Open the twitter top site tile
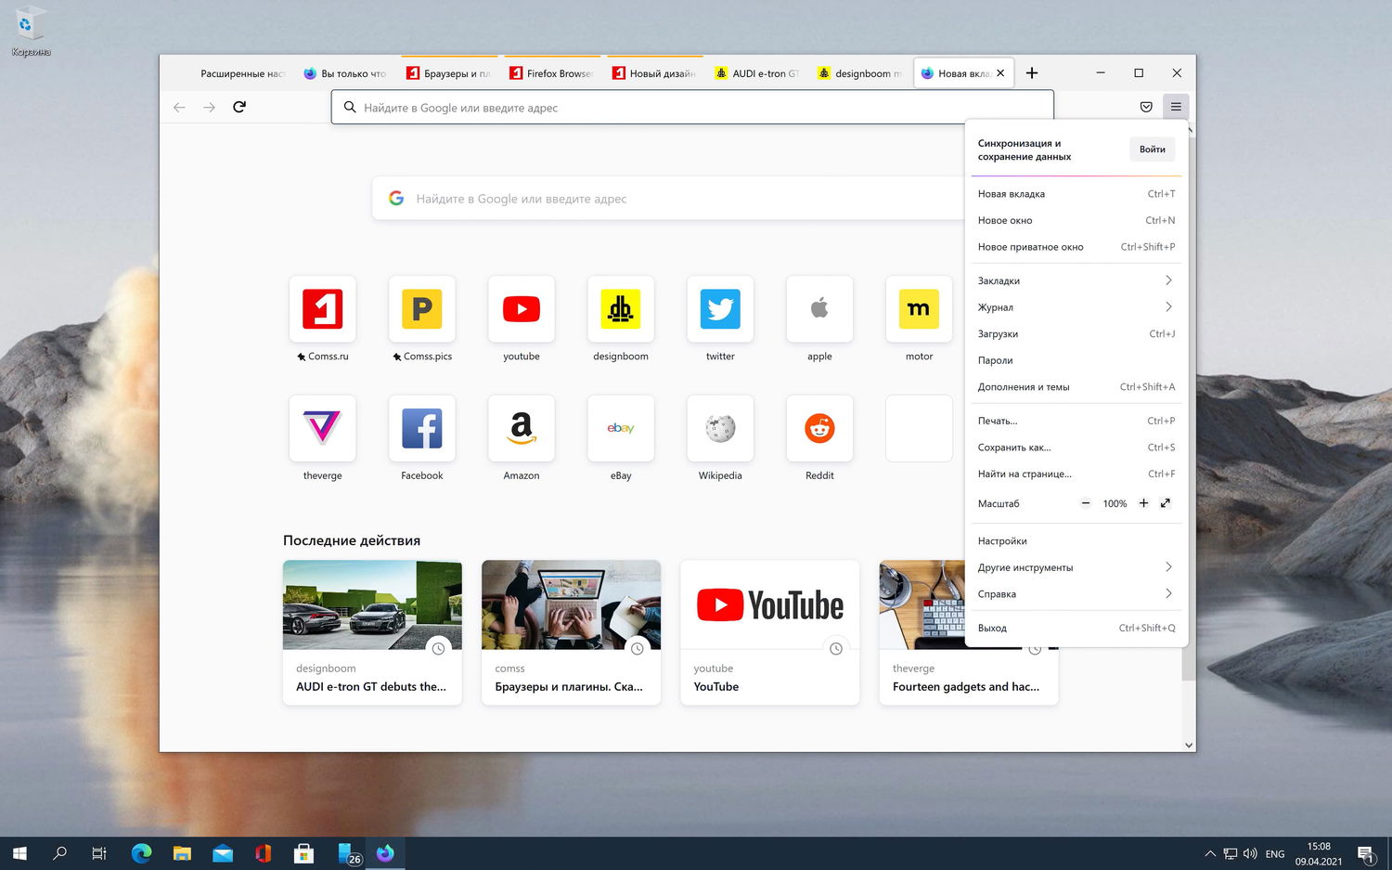Viewport: 1392px width, 870px height. click(720, 309)
